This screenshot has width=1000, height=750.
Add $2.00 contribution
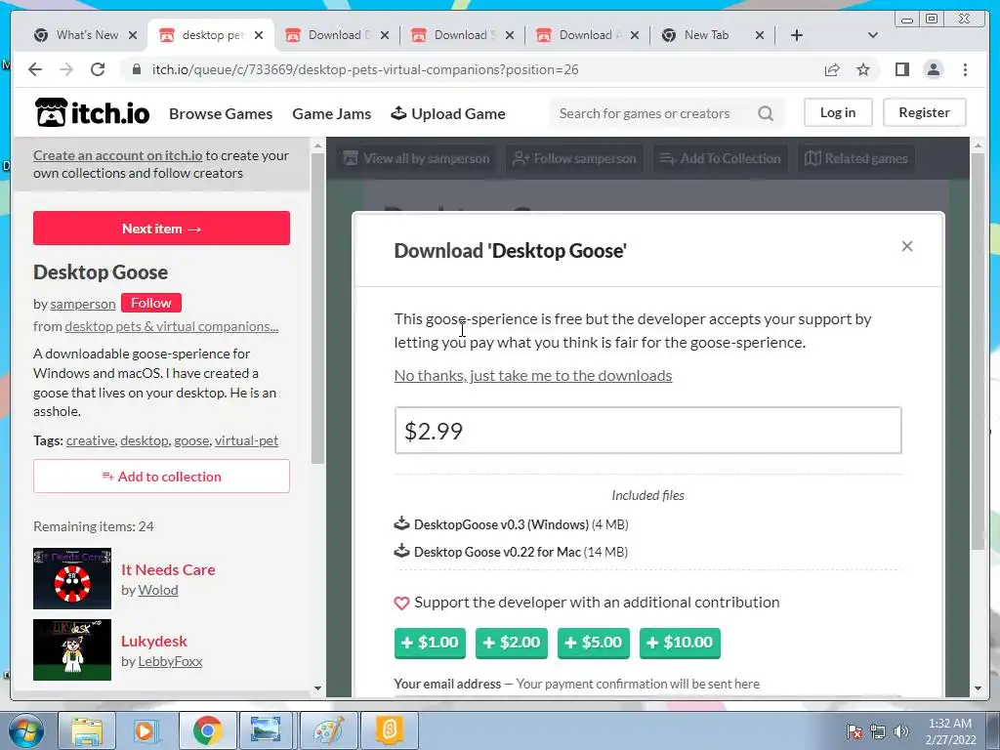(x=512, y=643)
